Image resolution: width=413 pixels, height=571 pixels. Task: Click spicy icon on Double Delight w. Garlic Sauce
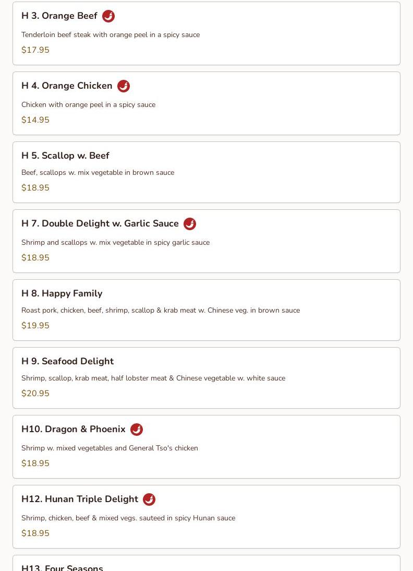coord(190,224)
